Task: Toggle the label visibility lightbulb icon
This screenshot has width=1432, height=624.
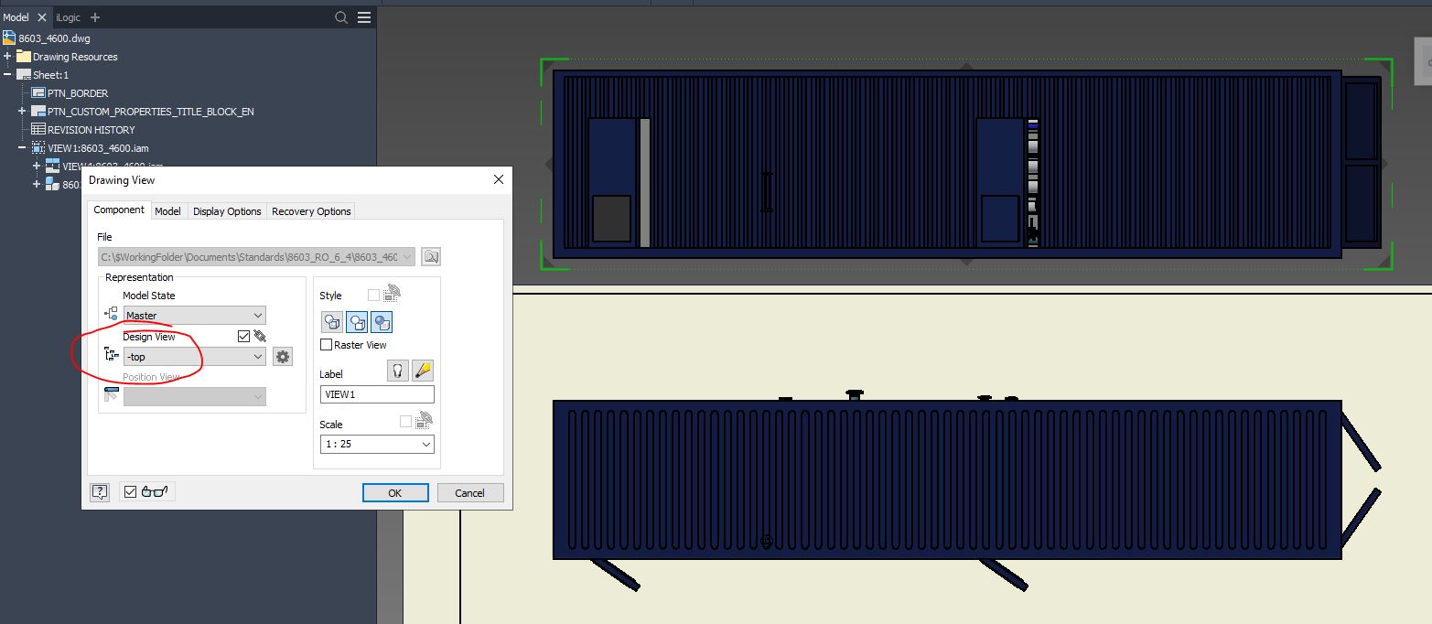Action: tap(397, 371)
